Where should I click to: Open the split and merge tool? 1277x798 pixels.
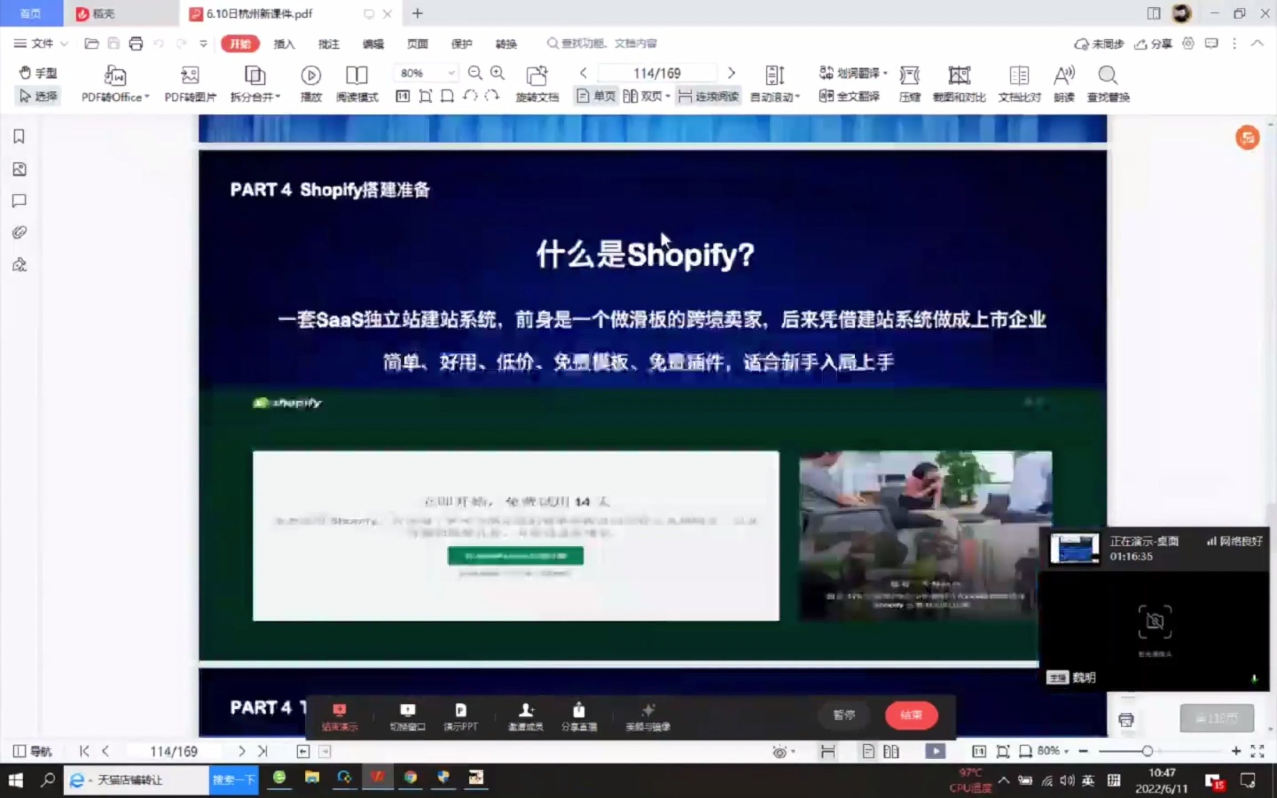pyautogui.click(x=255, y=84)
